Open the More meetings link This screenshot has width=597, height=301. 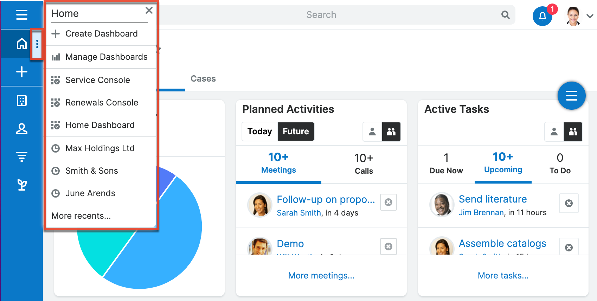point(321,276)
